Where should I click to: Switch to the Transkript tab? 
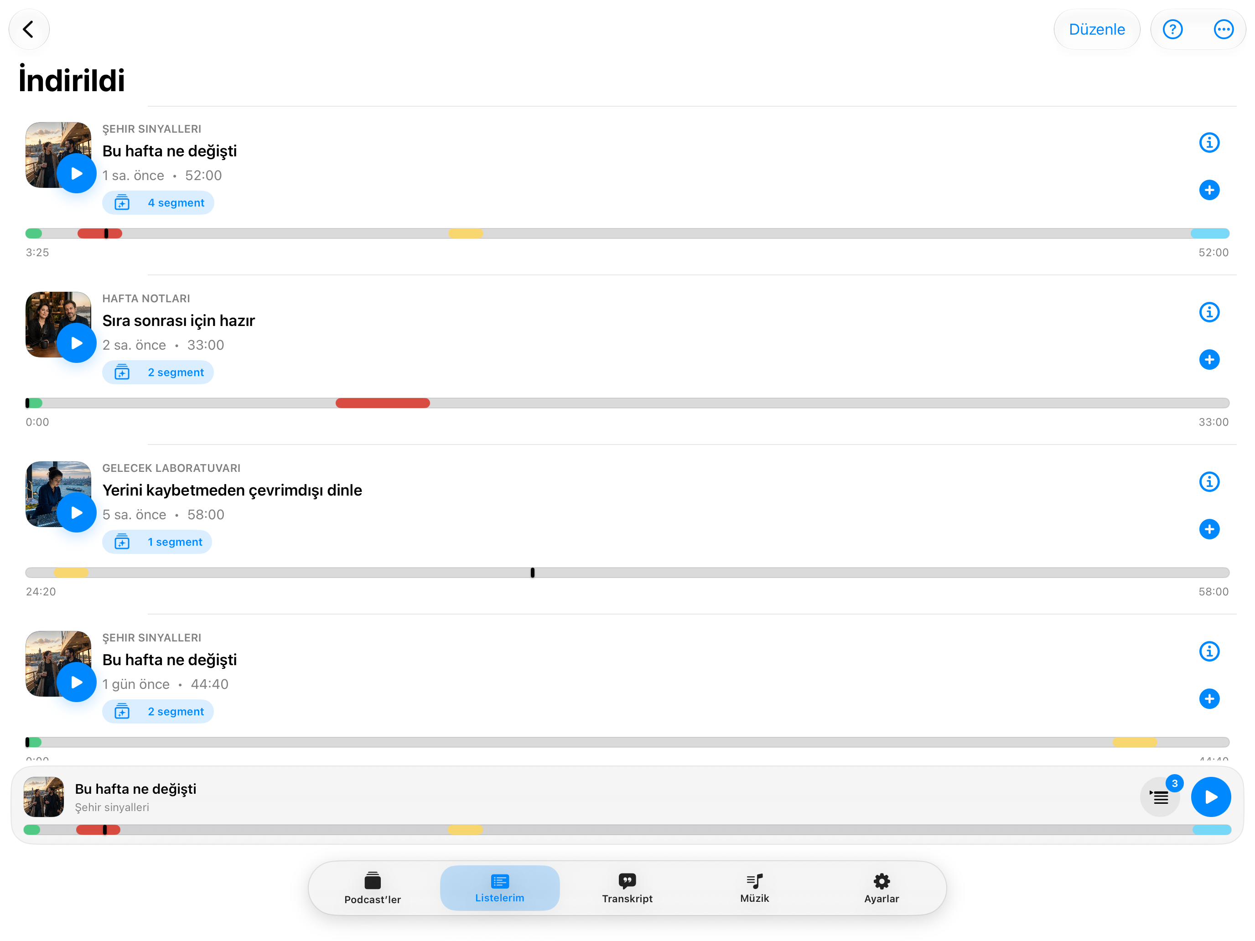627,889
